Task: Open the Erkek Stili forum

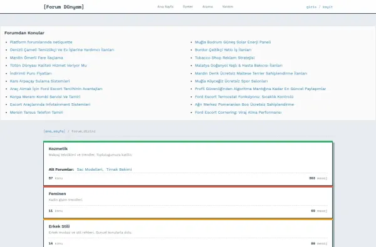Action: point(59,226)
